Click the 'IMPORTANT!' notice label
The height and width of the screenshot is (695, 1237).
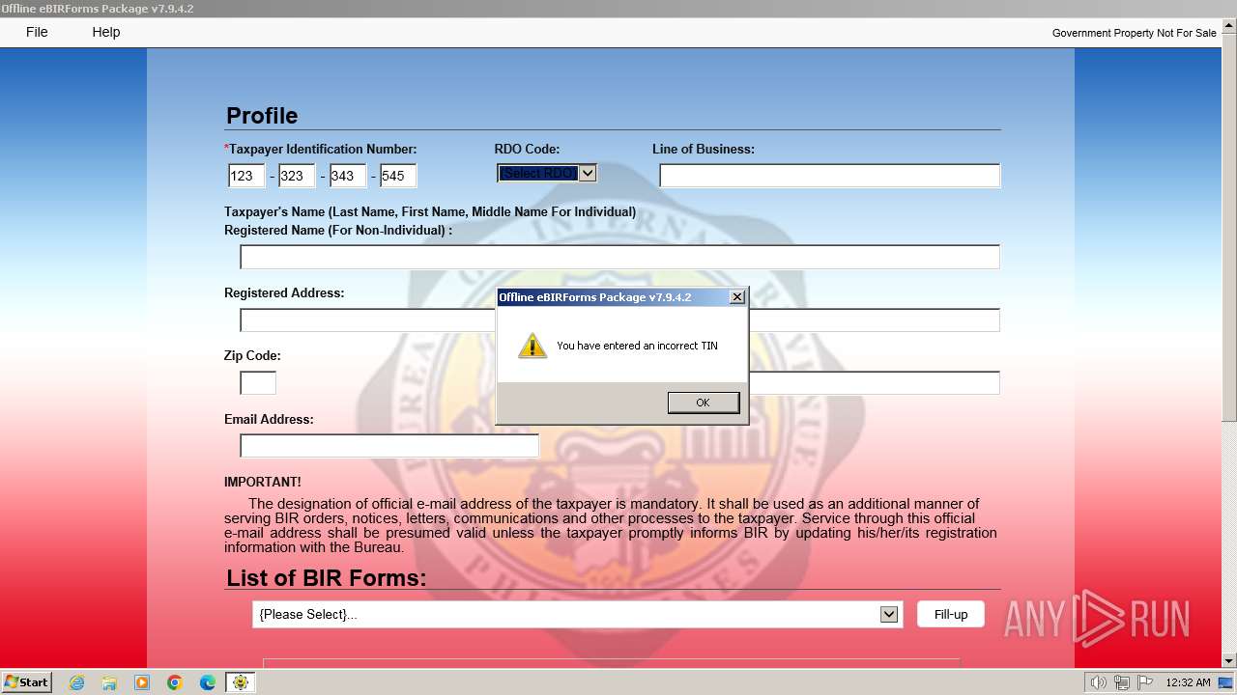(x=263, y=482)
